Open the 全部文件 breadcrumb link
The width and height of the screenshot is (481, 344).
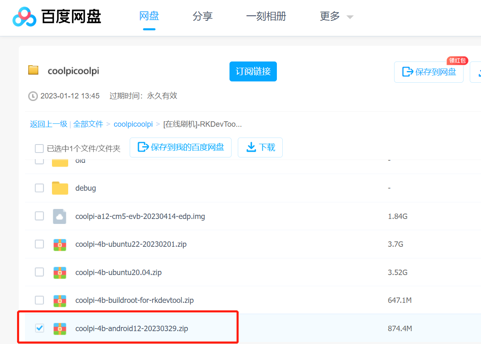[x=88, y=124]
